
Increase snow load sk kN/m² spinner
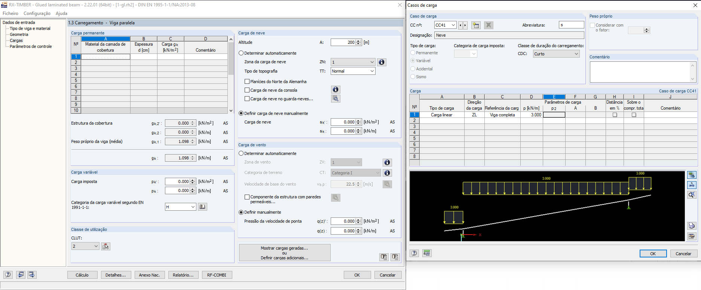tap(359, 121)
